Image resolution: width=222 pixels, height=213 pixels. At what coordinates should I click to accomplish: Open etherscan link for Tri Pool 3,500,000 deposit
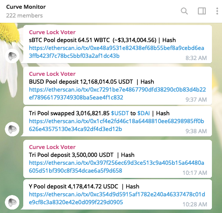click(x=117, y=167)
